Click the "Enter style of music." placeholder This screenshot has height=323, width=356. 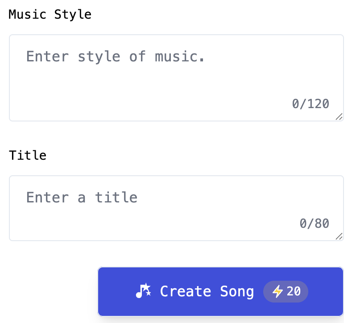(x=115, y=57)
